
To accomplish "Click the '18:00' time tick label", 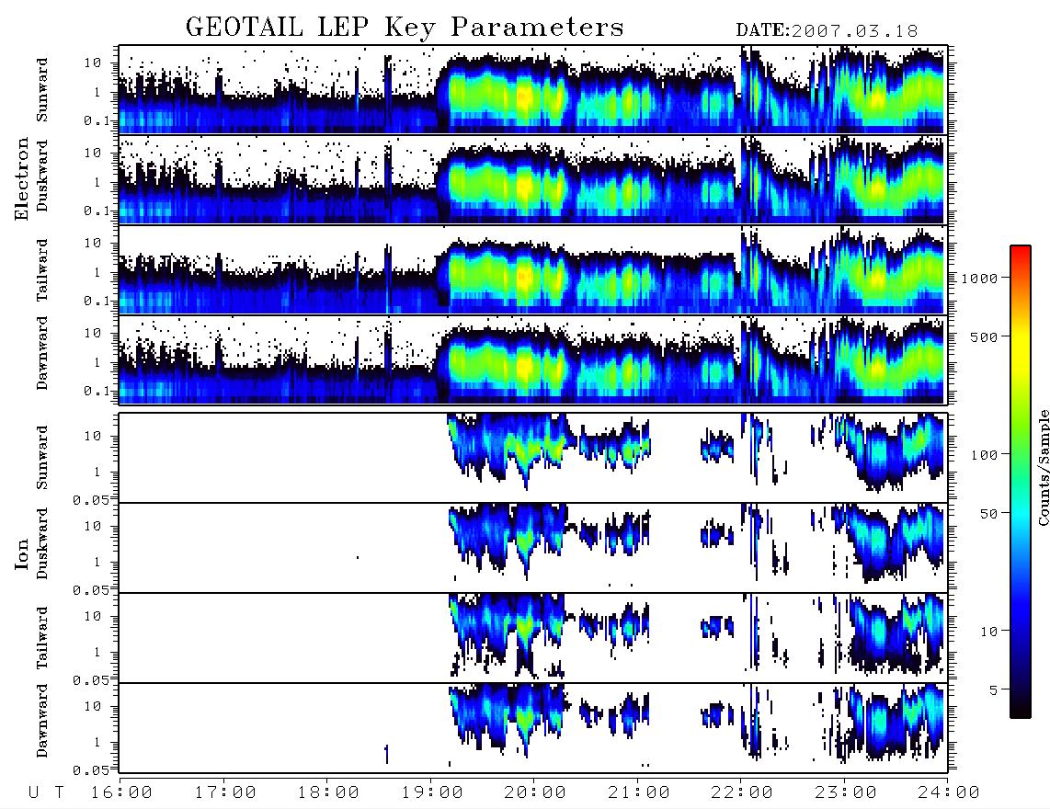I will pos(329,793).
